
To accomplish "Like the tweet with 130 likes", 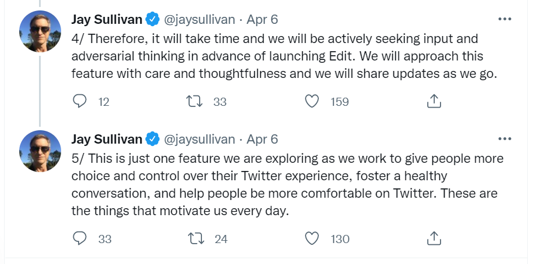I will tap(312, 238).
